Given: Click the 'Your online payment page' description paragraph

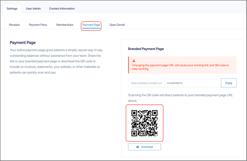Looking at the screenshot, I should (x=56, y=61).
